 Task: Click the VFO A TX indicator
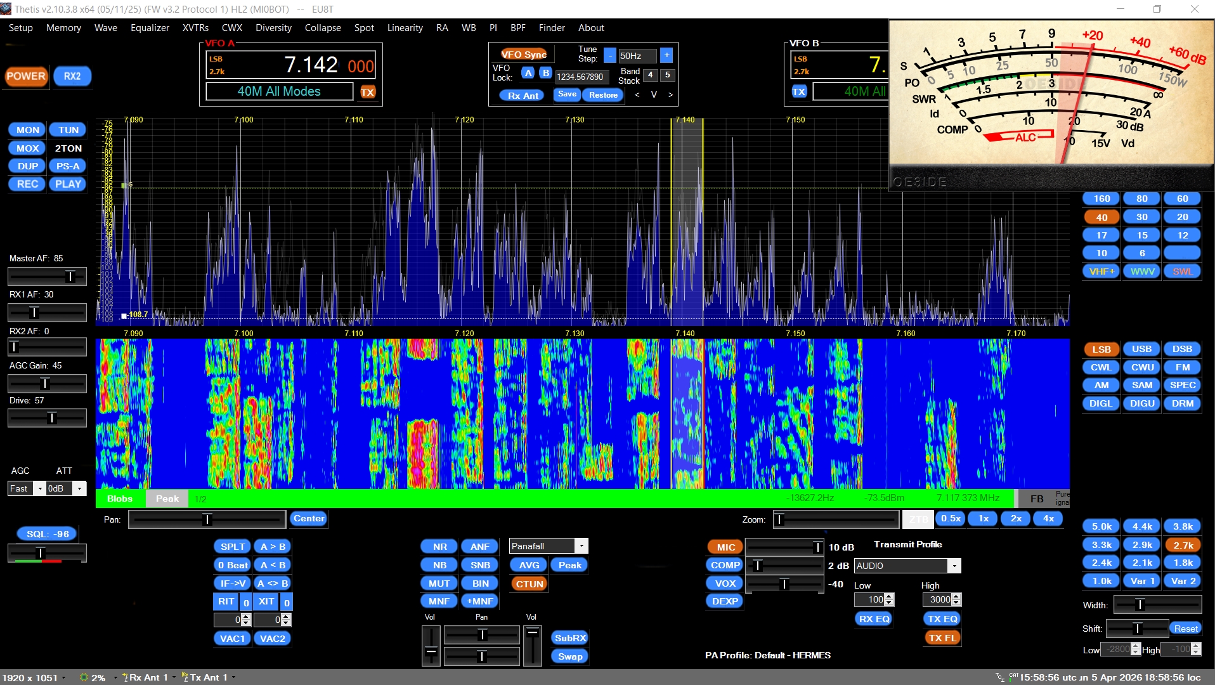coord(367,92)
